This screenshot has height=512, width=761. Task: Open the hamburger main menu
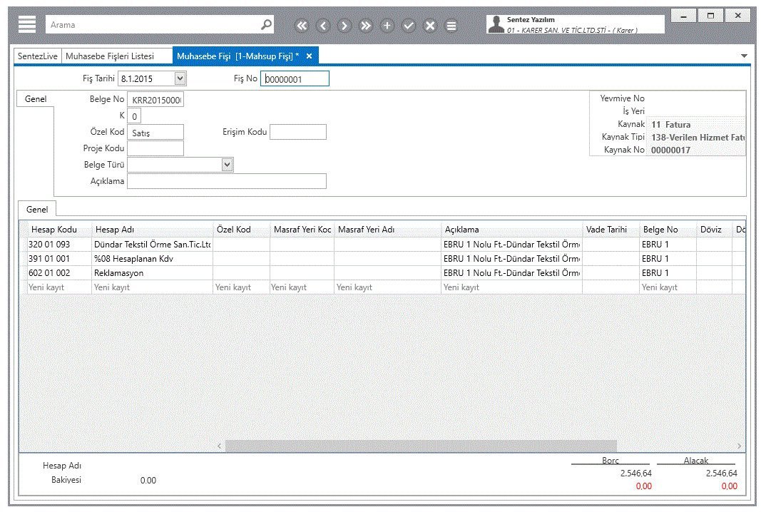[26, 24]
